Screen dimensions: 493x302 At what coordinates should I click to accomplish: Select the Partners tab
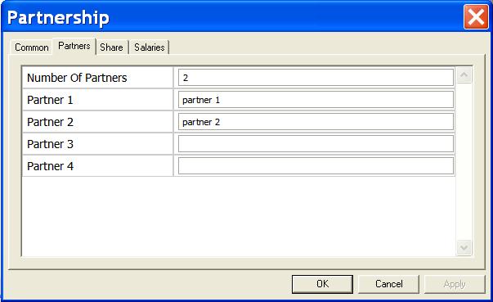tap(74, 46)
